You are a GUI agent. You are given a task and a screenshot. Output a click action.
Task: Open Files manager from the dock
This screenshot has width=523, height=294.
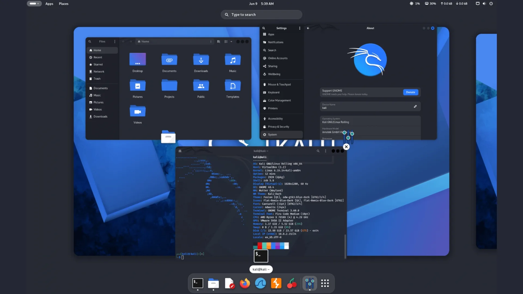tap(213, 283)
